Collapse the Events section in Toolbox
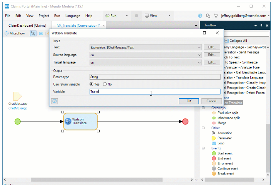The width and height of the screenshot is (273, 185). point(203,148)
